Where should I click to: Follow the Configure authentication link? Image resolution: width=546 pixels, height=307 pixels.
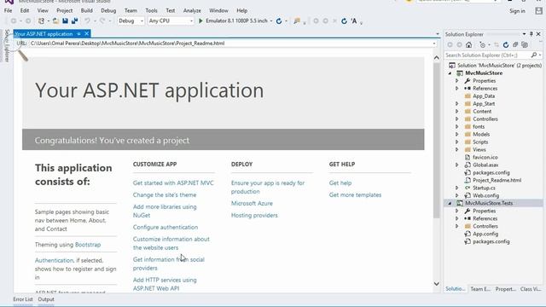click(166, 228)
